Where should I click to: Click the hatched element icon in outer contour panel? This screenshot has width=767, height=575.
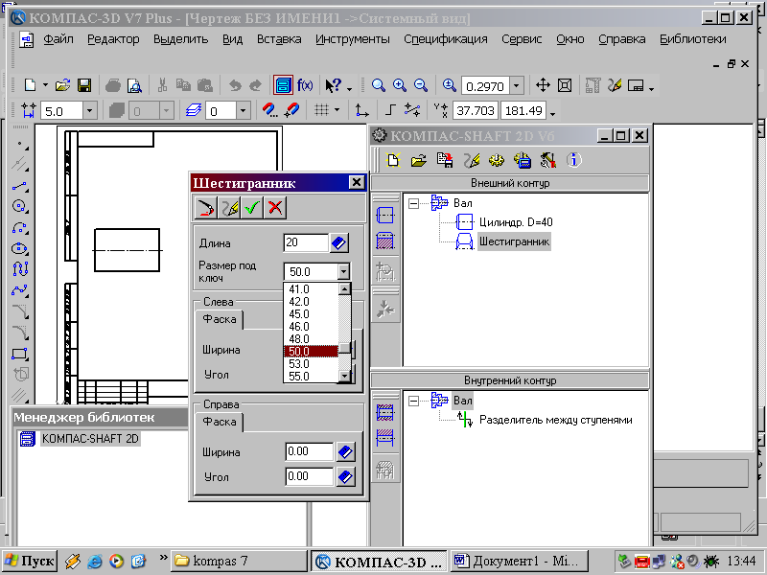385,241
